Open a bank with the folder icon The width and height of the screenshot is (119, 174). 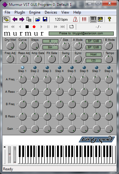[38, 19]
